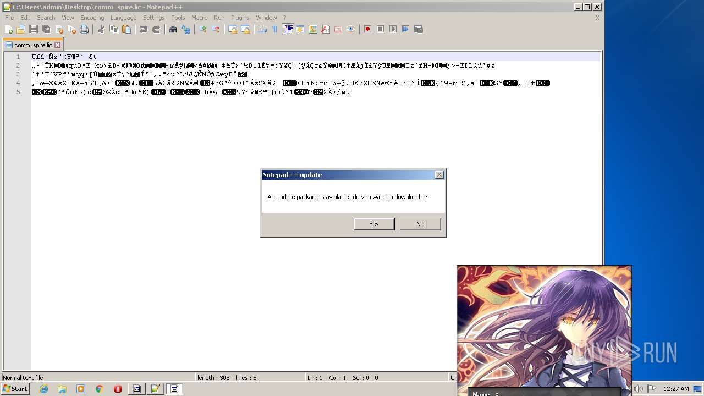704x396 pixels.
Task: Switch to the Notepad++ taskbar button
Action: point(156,389)
